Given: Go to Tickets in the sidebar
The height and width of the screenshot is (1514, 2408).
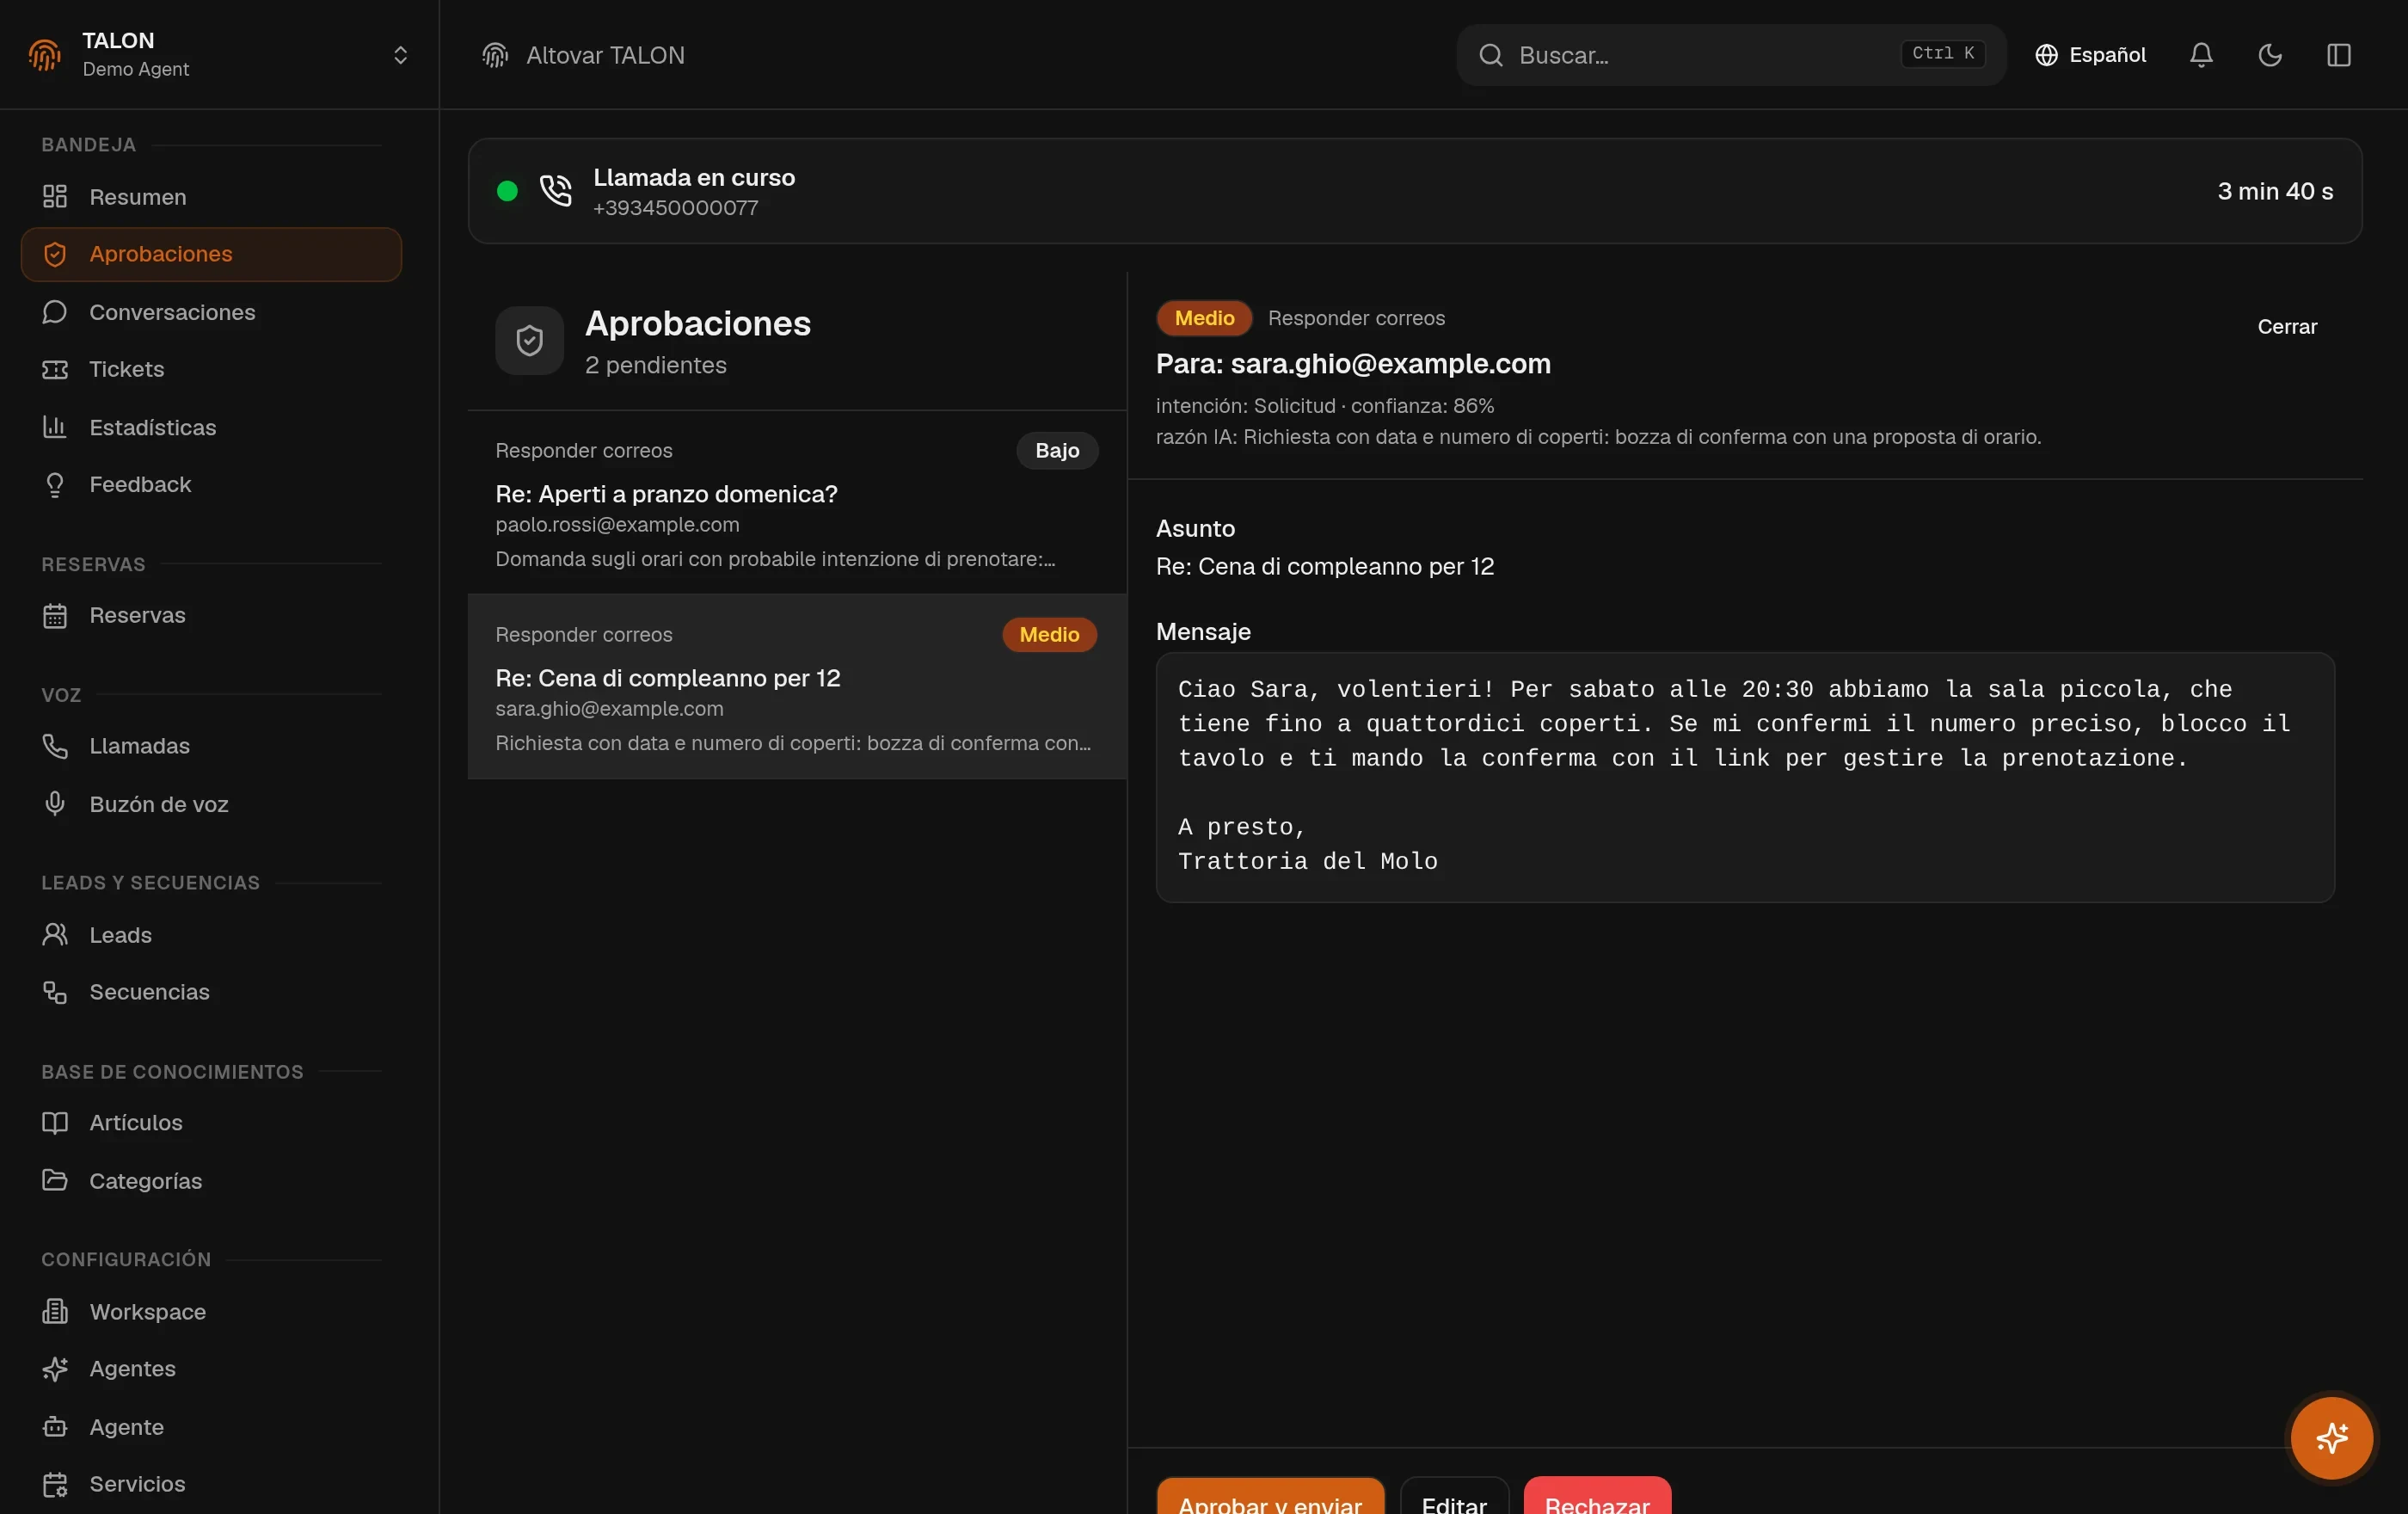Looking at the screenshot, I should click(211, 369).
